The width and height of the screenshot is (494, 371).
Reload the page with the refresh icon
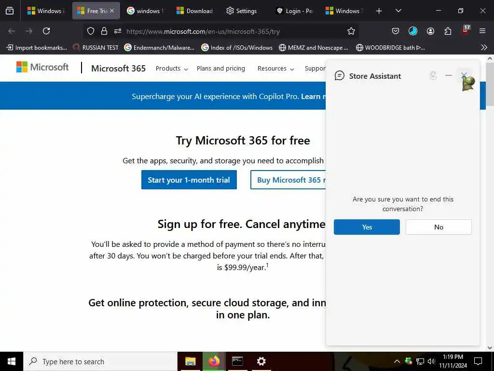click(46, 31)
